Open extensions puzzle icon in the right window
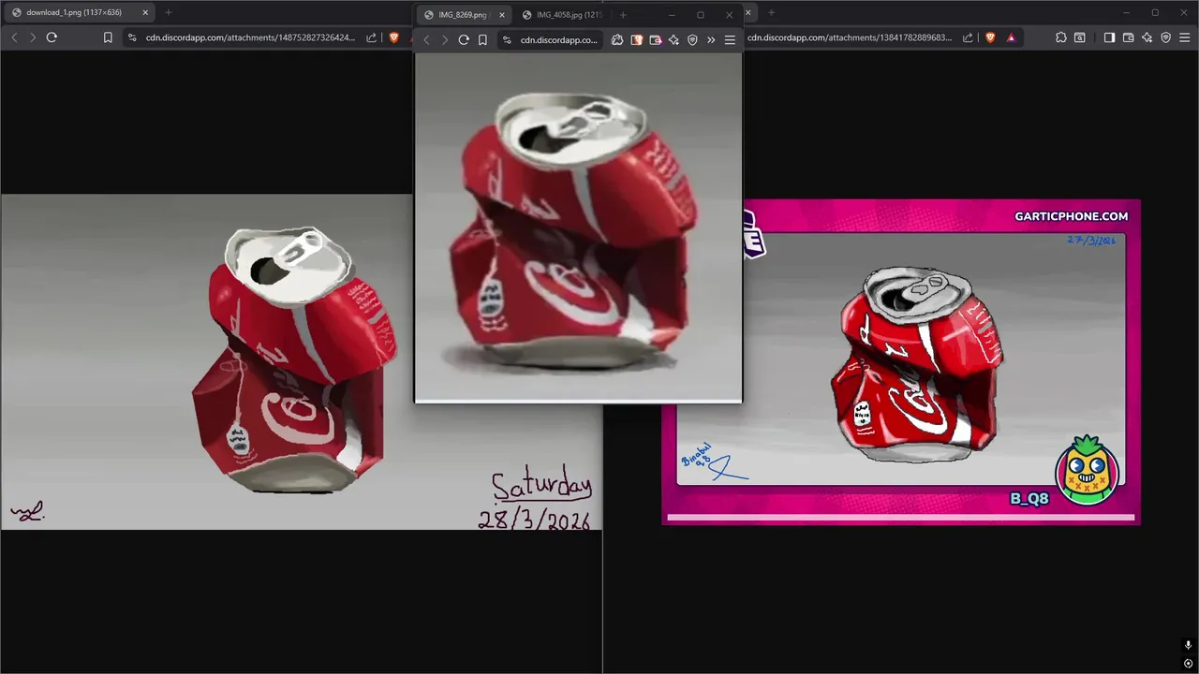 tap(1060, 37)
